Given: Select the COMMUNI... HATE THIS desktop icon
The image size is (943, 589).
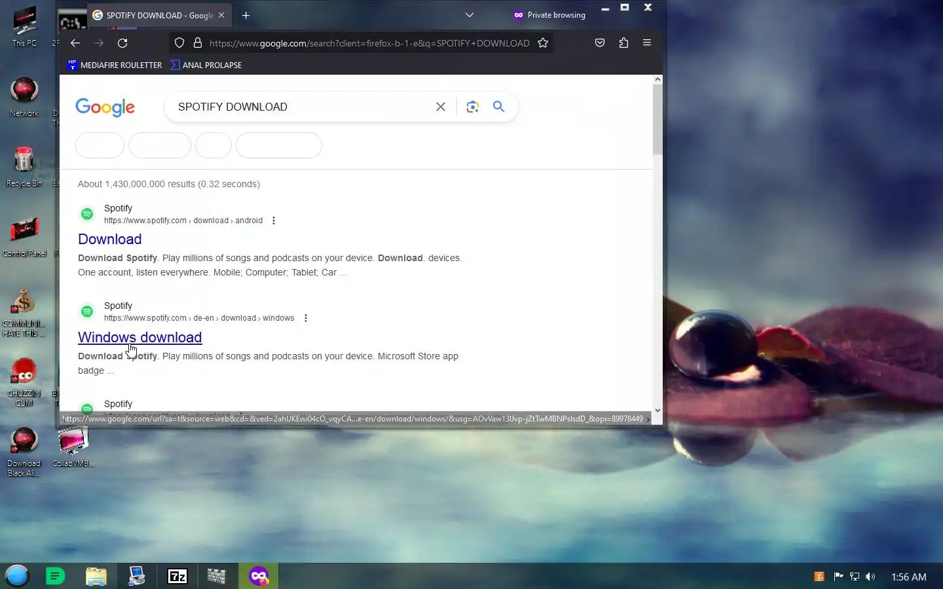Looking at the screenshot, I should (24, 314).
